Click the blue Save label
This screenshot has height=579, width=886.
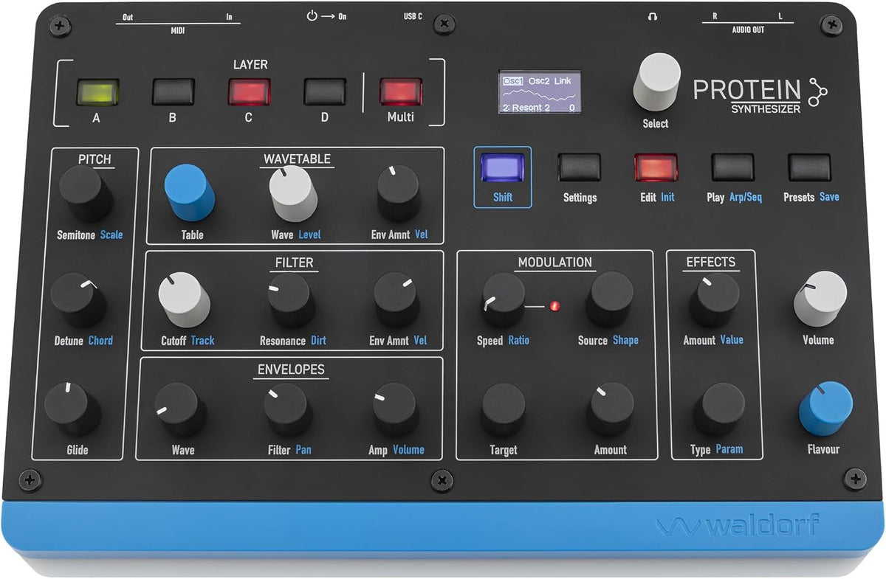pyautogui.click(x=829, y=197)
